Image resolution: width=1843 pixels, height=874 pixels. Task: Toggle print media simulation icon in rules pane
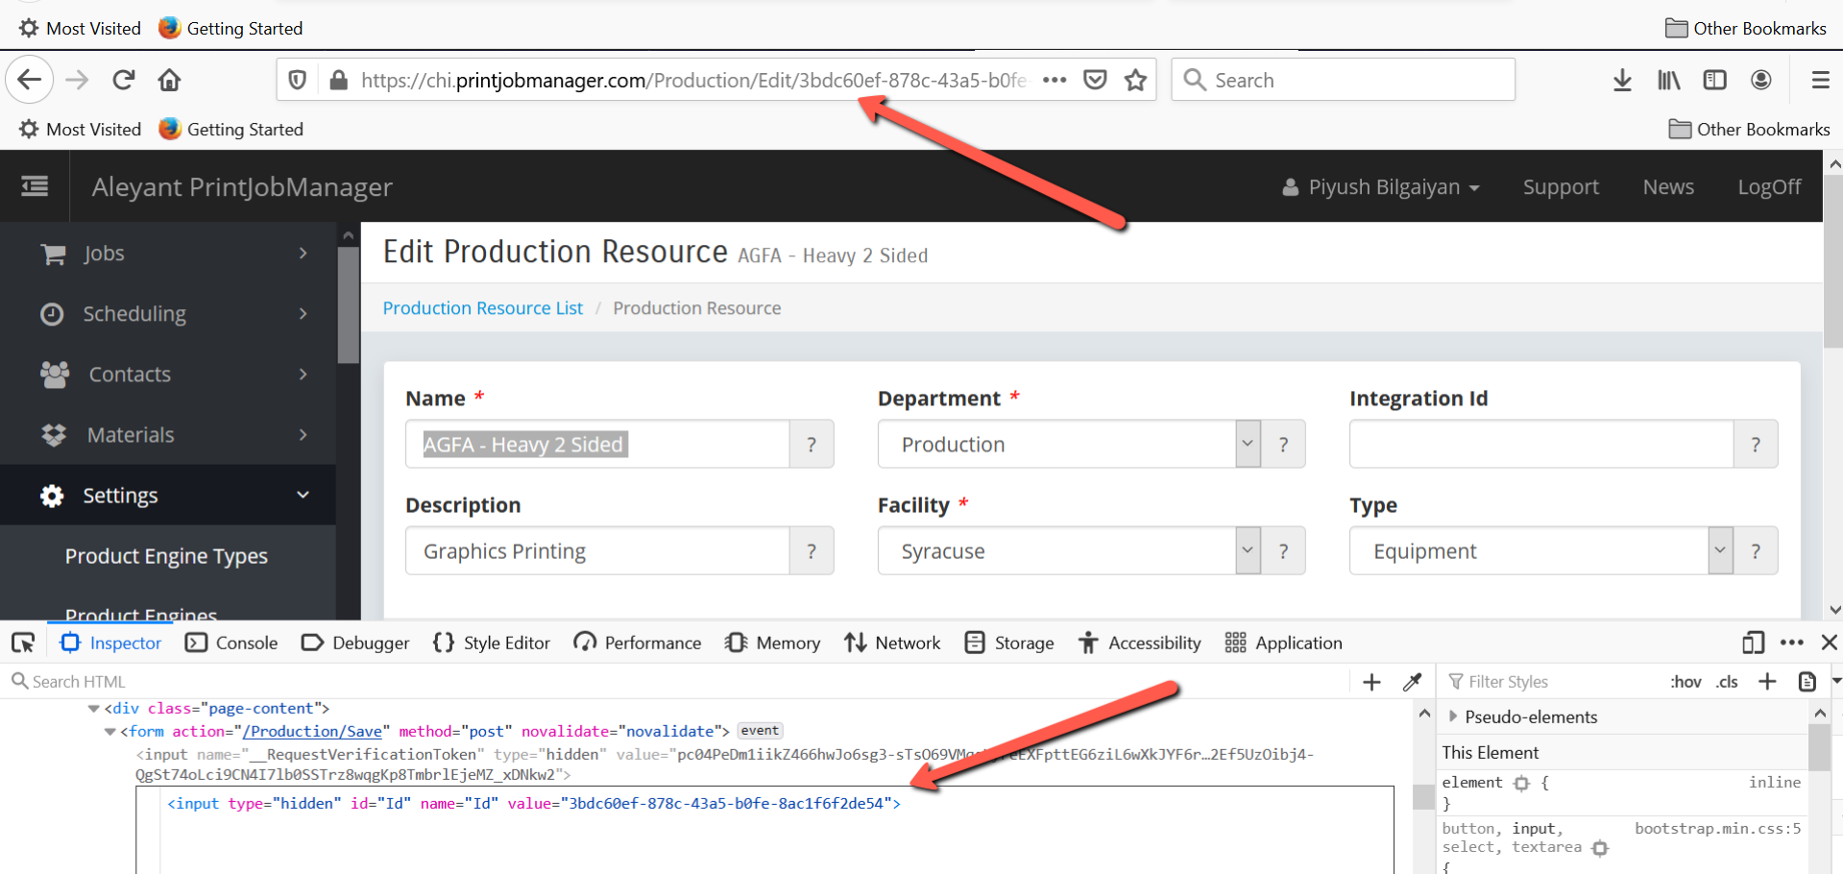(x=1807, y=681)
